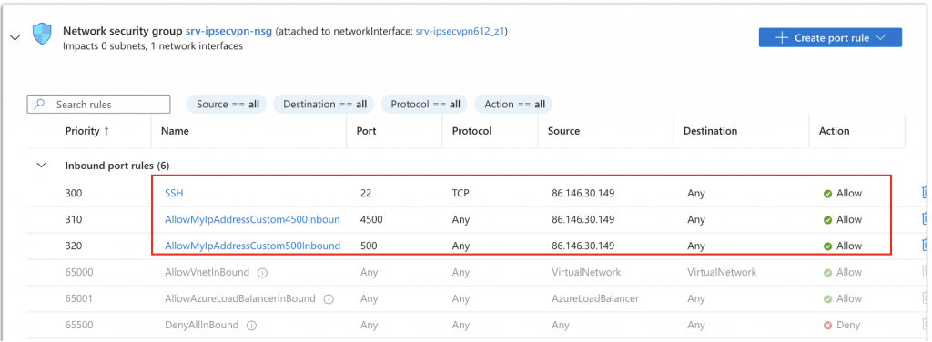Delete the SSH rule via trash icon
Image resolution: width=932 pixels, height=342 pixels.
click(x=925, y=193)
